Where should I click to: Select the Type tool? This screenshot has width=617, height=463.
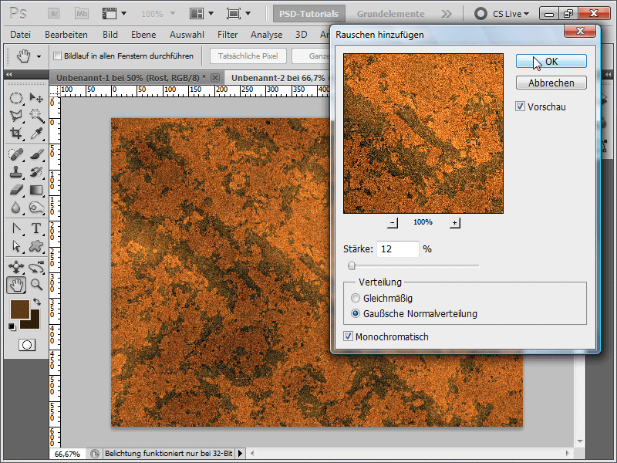pos(36,228)
